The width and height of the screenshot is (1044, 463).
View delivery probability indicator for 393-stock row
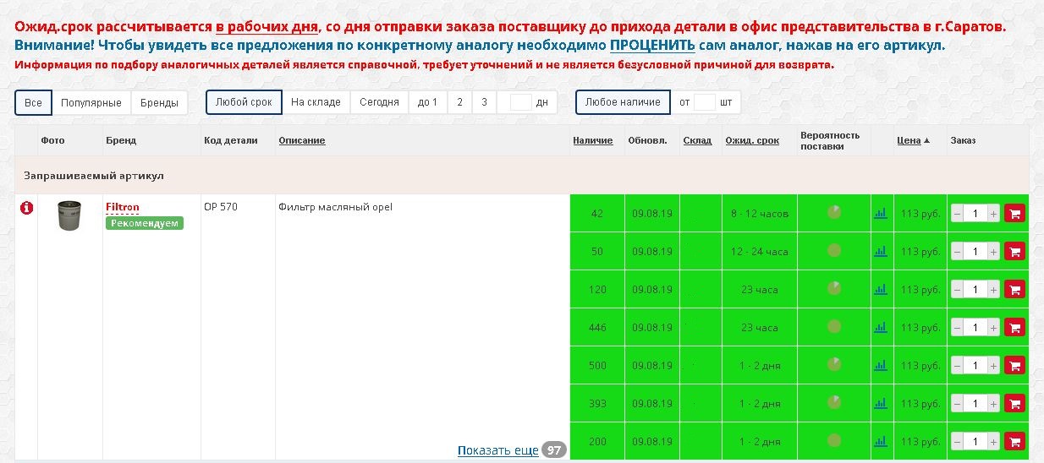834,402
